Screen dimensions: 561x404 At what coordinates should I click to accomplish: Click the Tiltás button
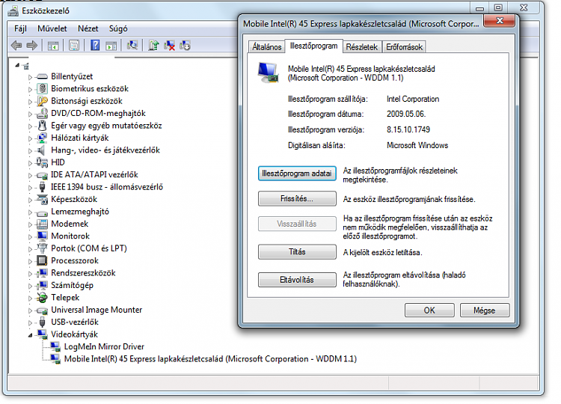[x=297, y=252]
